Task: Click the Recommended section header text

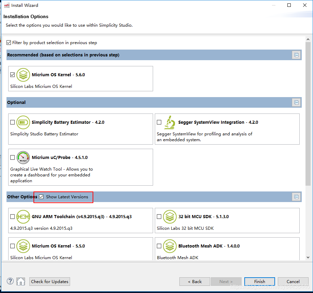Action: pos(63,55)
